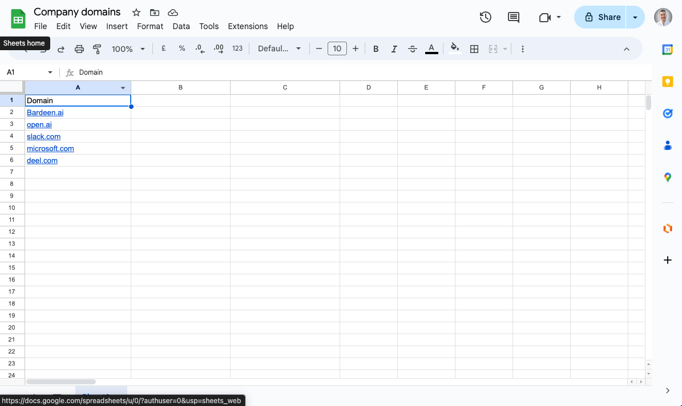The width and height of the screenshot is (682, 406).
Task: Click the redo arrow
Action: pyautogui.click(x=61, y=49)
